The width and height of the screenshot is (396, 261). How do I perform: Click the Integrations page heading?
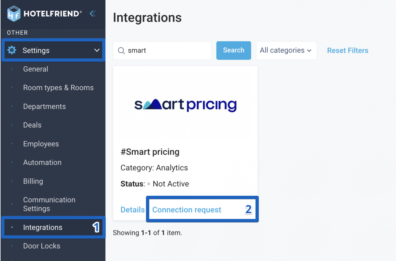coord(147,18)
